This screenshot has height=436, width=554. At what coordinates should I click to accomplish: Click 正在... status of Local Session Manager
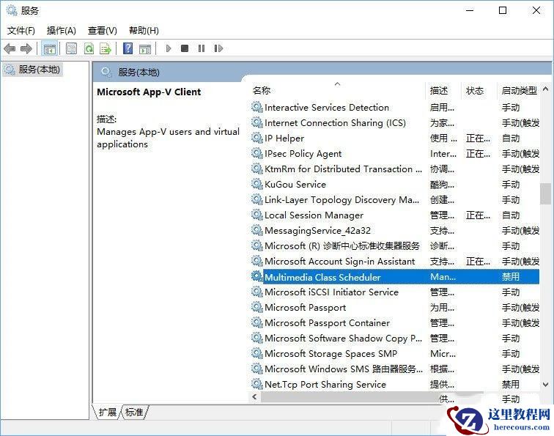pyautogui.click(x=478, y=215)
